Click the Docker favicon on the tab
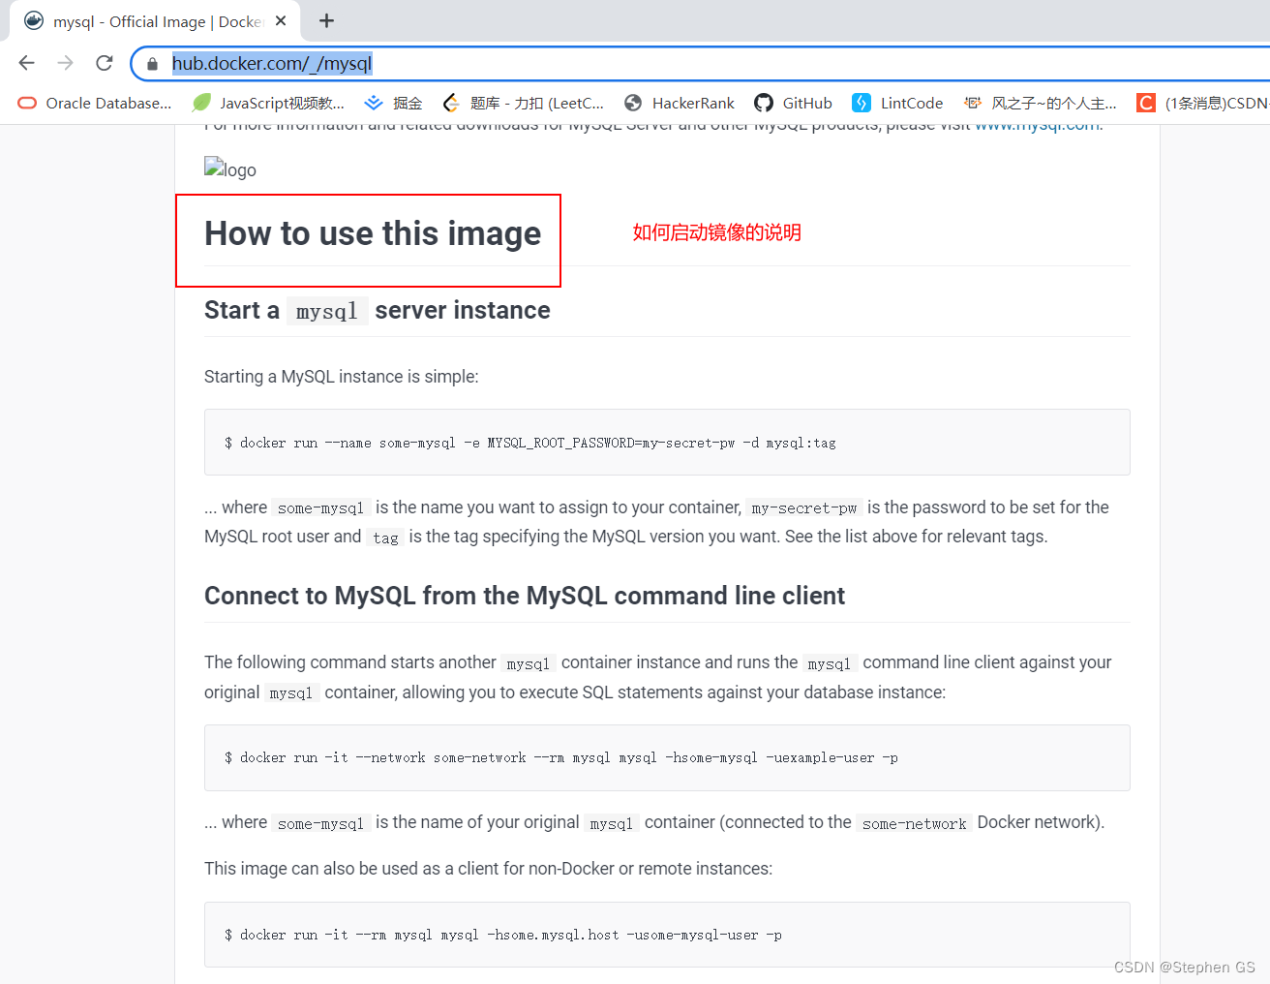 pyautogui.click(x=34, y=20)
